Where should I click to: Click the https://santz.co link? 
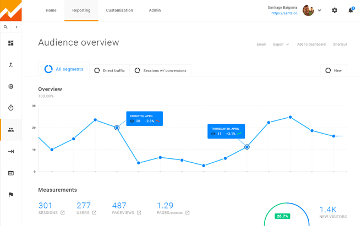284,13
